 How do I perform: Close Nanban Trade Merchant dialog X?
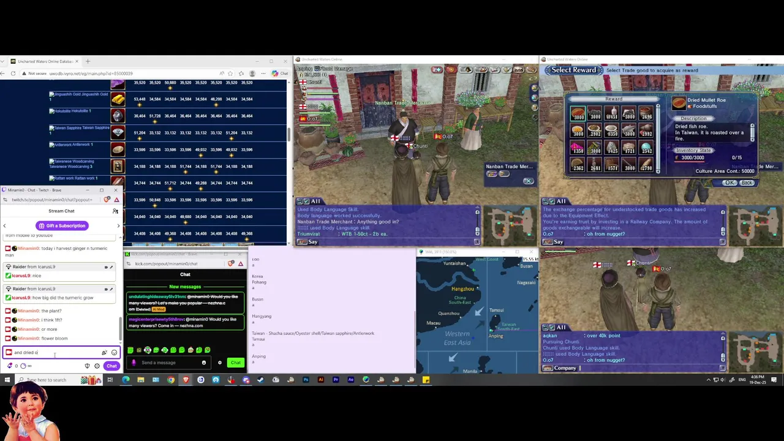pos(529,181)
